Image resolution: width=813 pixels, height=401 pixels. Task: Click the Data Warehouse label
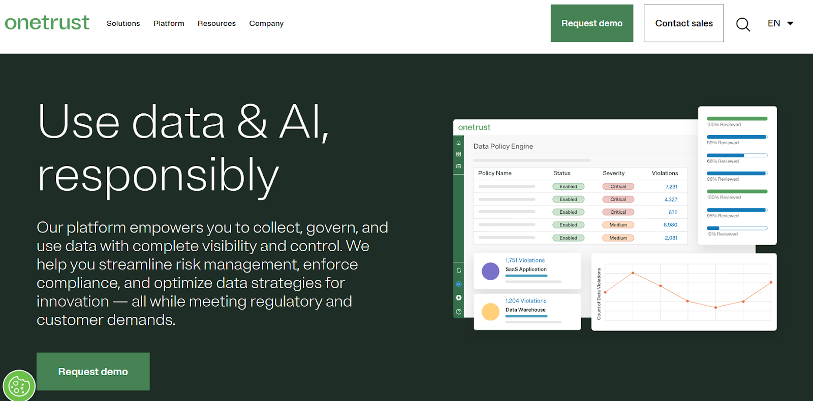[x=525, y=310]
